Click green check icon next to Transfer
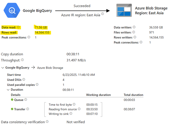 (x=12, y=109)
